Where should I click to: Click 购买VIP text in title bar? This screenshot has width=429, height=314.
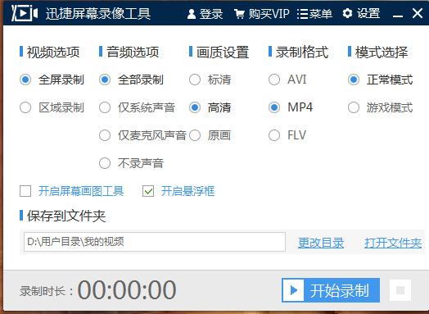(x=269, y=14)
